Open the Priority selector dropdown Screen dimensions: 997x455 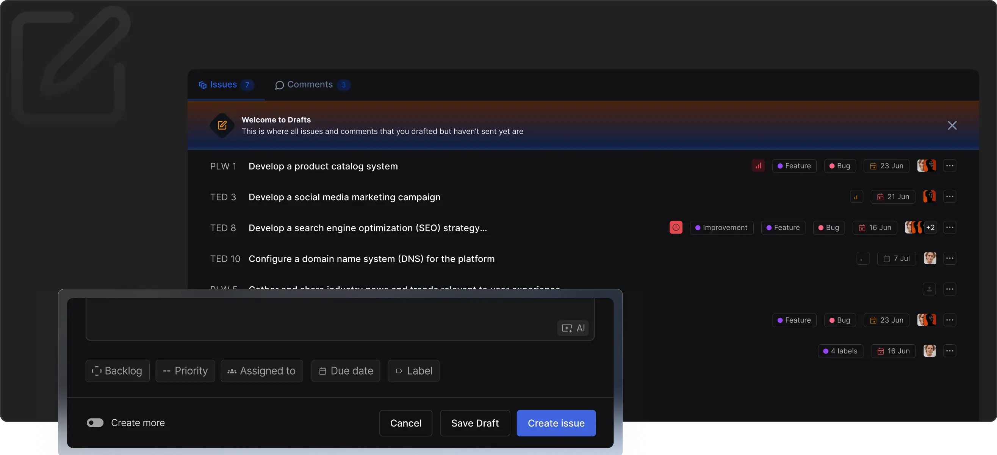[185, 371]
